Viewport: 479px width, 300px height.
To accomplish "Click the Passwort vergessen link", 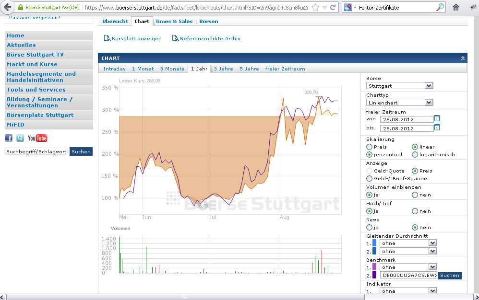I will point(35,18).
